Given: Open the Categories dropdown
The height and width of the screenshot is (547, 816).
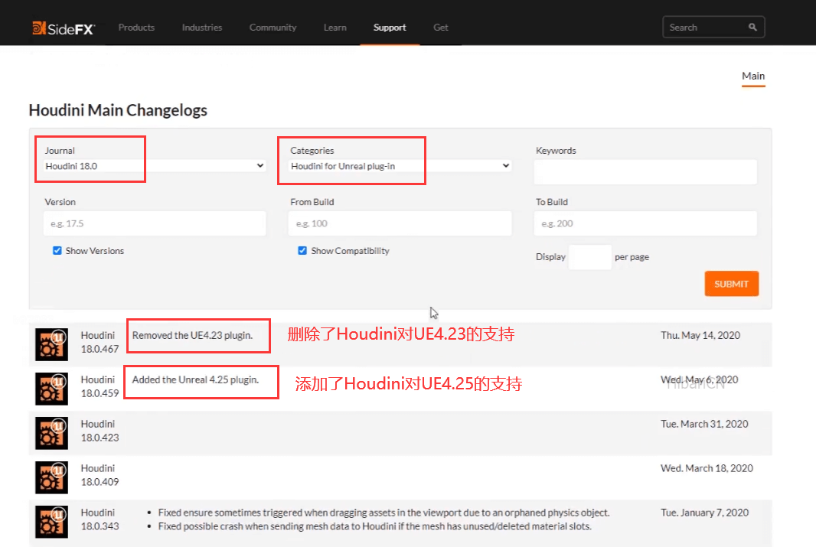Looking at the screenshot, I should pos(400,166).
